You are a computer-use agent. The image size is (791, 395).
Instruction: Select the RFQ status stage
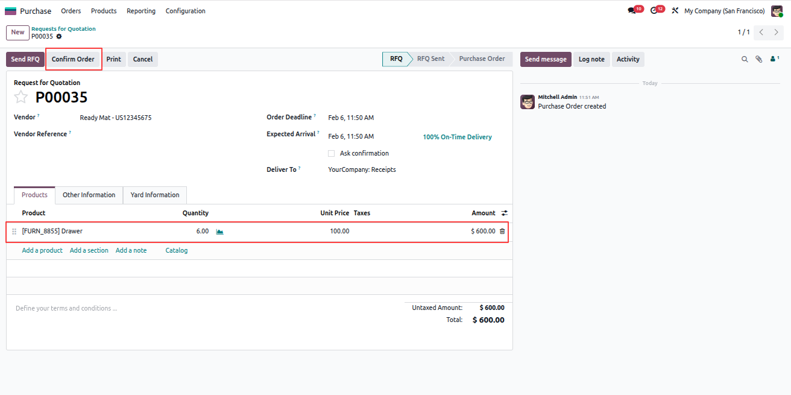coord(395,59)
